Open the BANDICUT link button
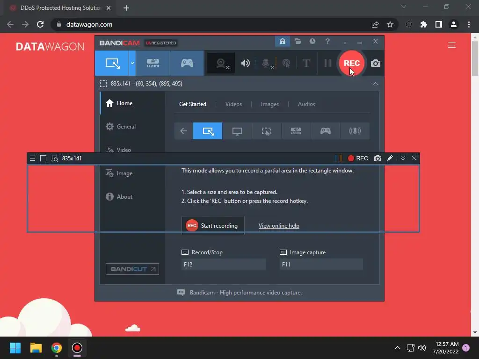The height and width of the screenshot is (359, 479). tap(132, 269)
